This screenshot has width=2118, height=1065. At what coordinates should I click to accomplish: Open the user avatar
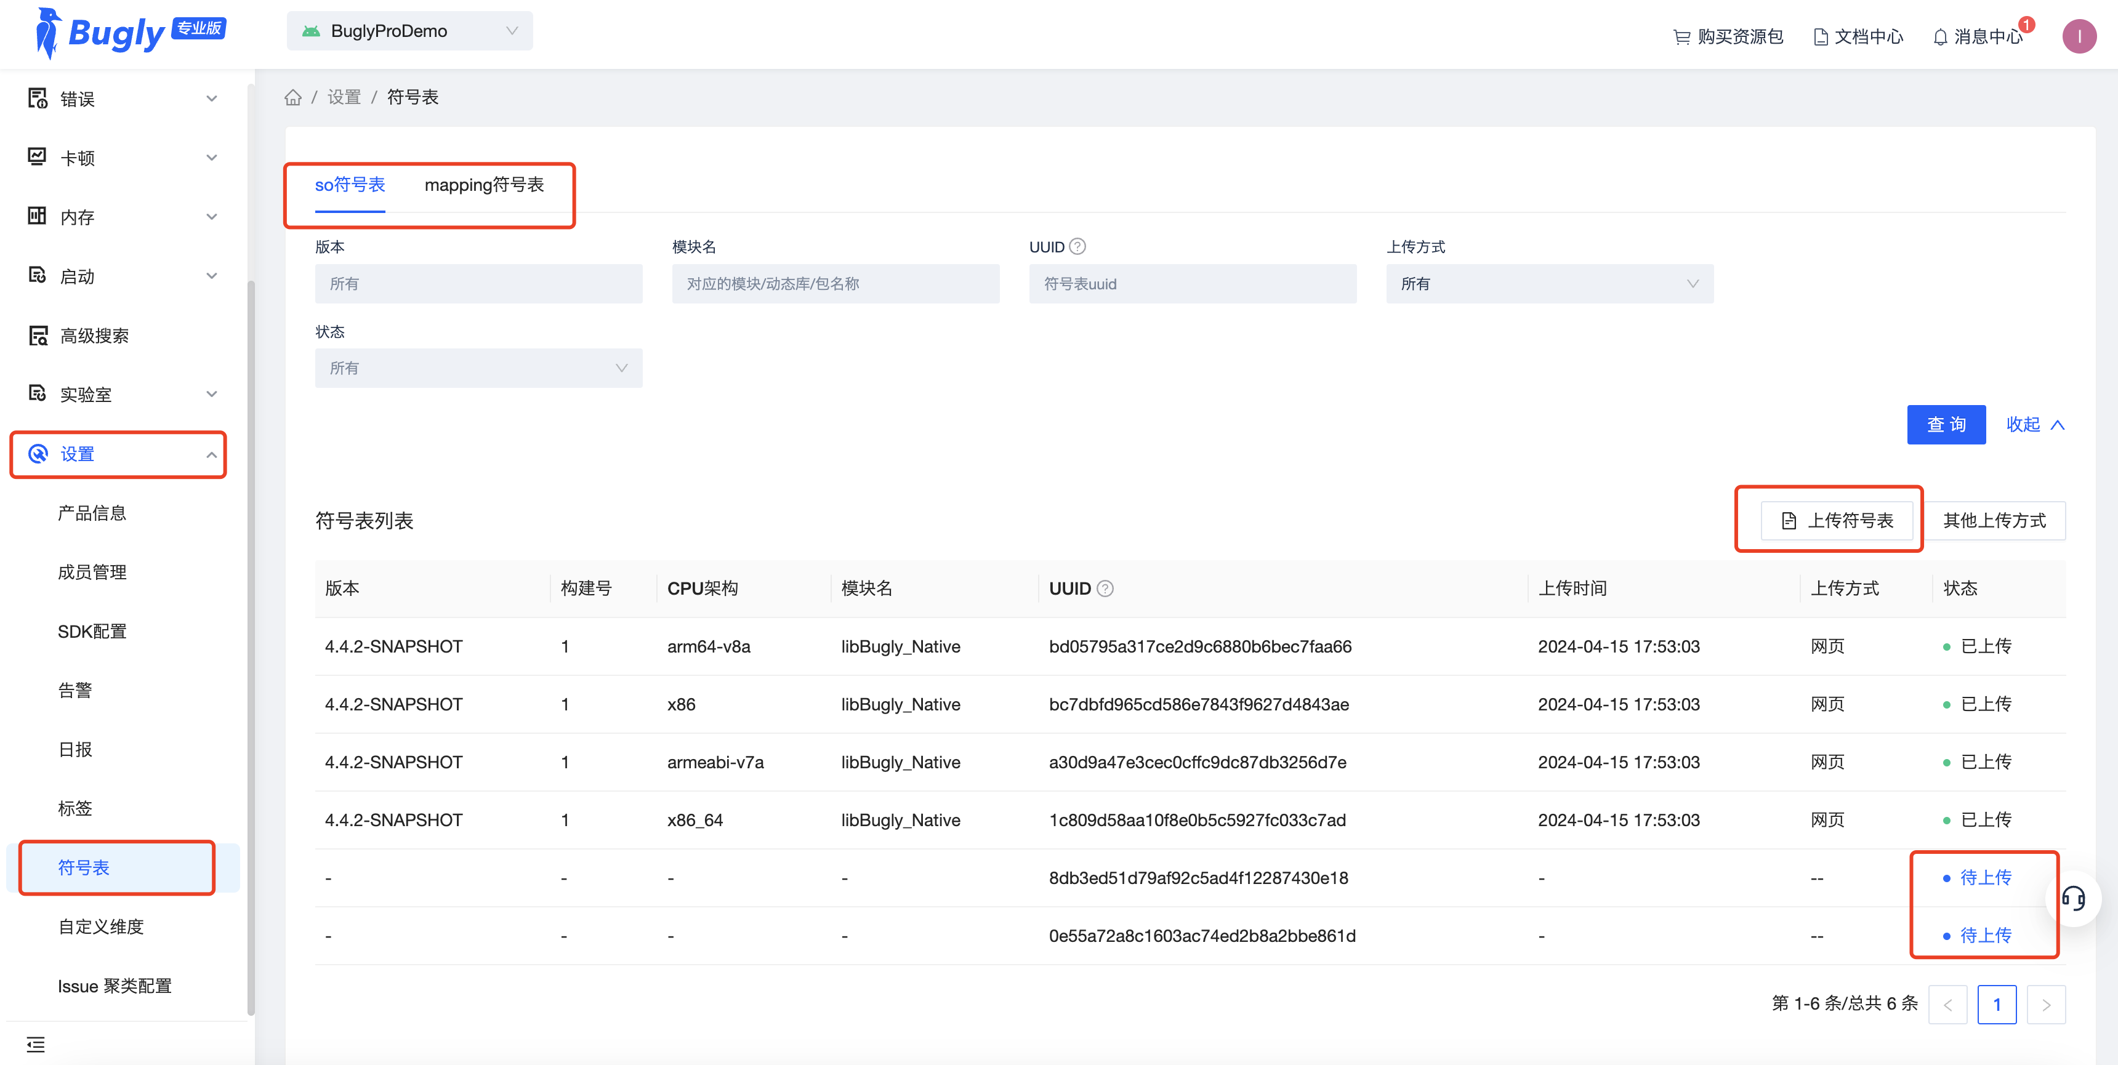pos(2079,36)
